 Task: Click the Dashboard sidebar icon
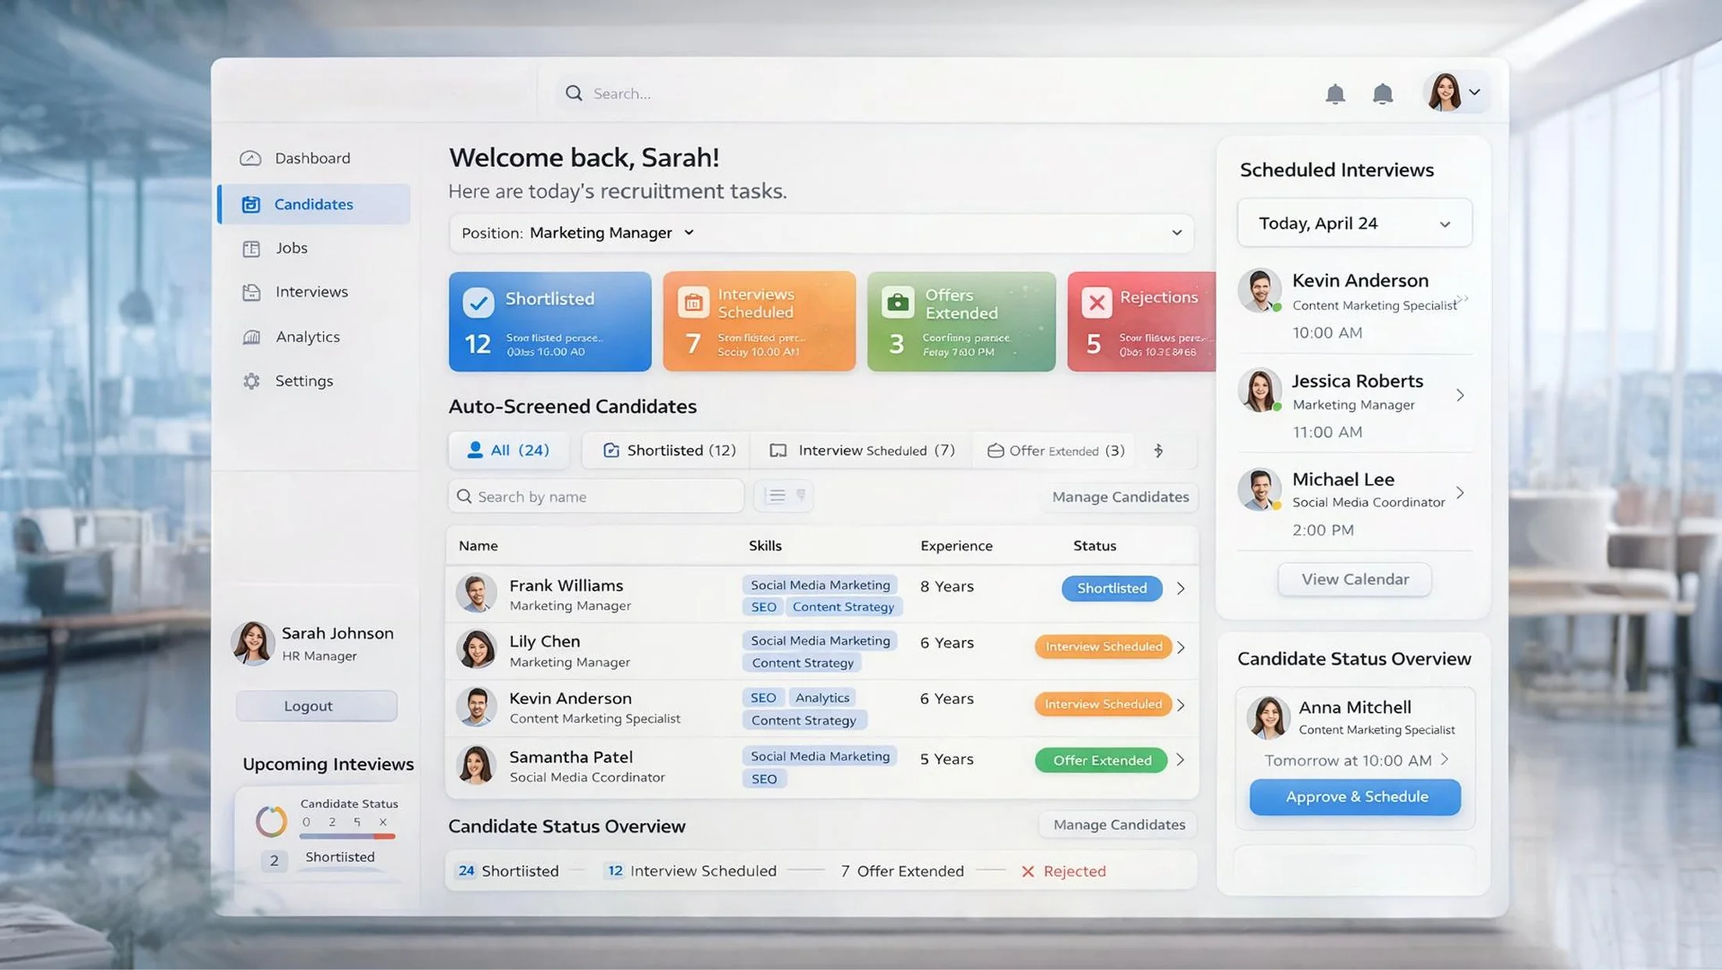coord(250,158)
